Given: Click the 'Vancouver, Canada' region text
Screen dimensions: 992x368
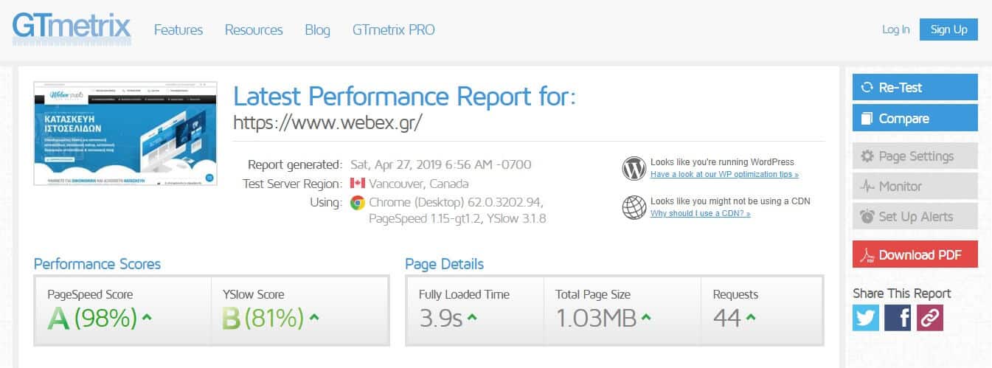Looking at the screenshot, I should point(418,184).
